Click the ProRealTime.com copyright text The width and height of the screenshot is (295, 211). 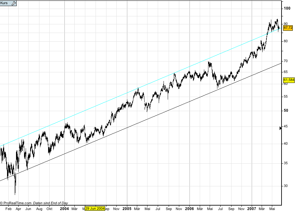pos(16,203)
